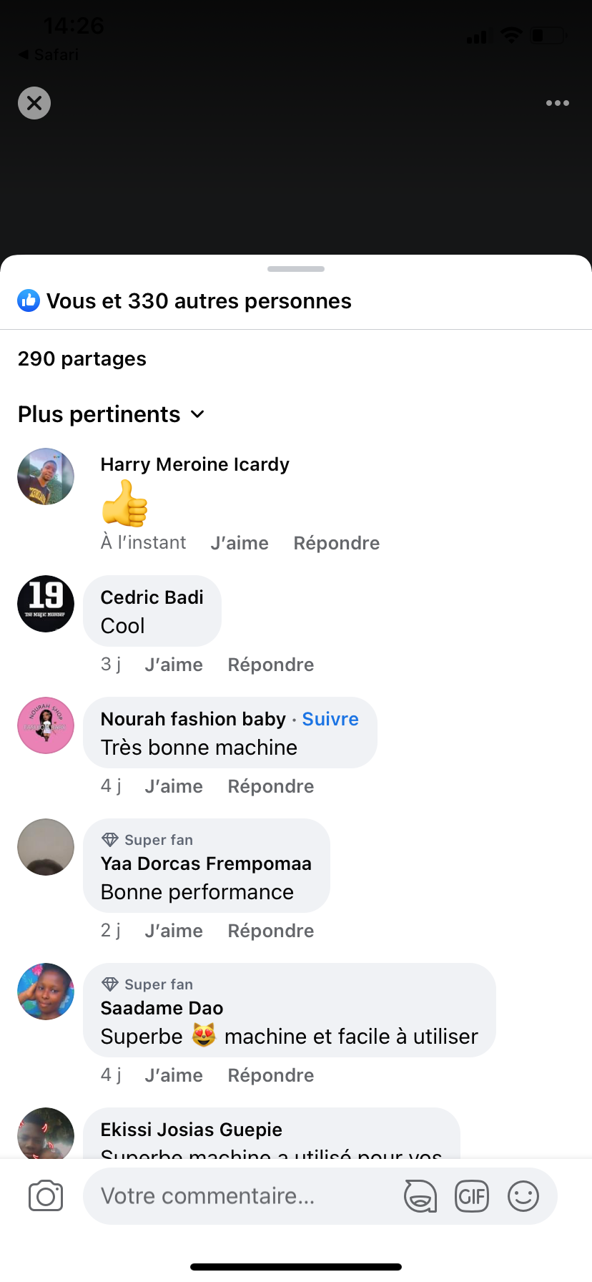Open the emoji picker

[x=523, y=1195]
